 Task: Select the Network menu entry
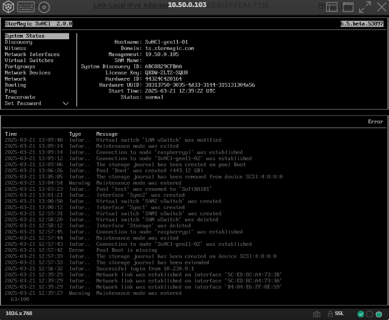15,79
